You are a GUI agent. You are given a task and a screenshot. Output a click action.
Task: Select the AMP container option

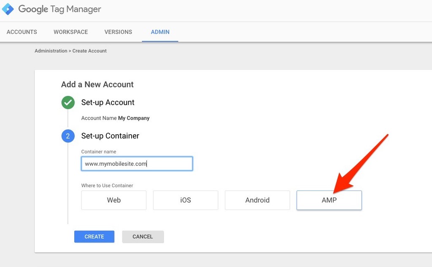tap(329, 200)
